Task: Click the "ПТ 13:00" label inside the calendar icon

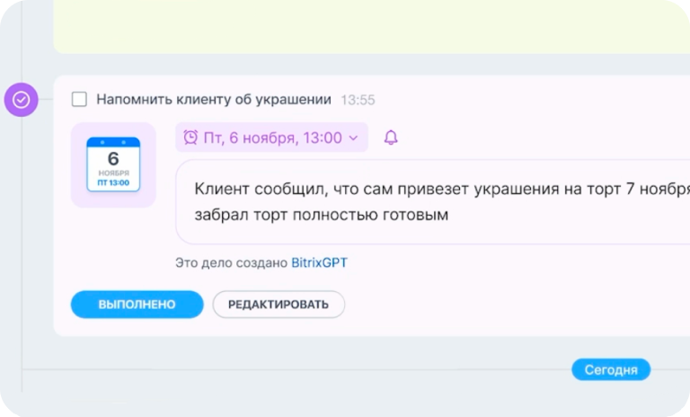Action: [x=113, y=182]
